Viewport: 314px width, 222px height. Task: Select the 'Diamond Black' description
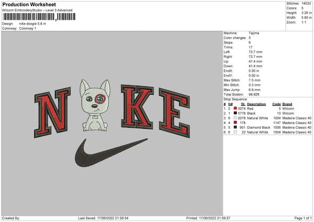(x=259, y=127)
